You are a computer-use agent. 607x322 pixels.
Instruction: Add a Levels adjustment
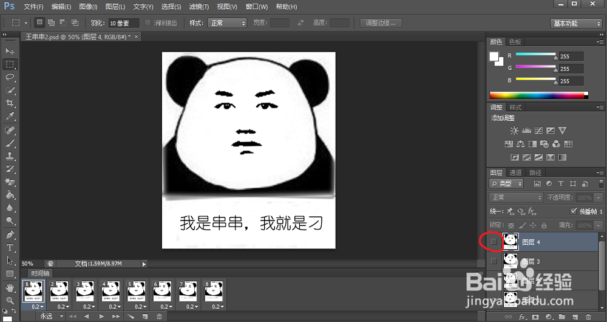click(526, 131)
